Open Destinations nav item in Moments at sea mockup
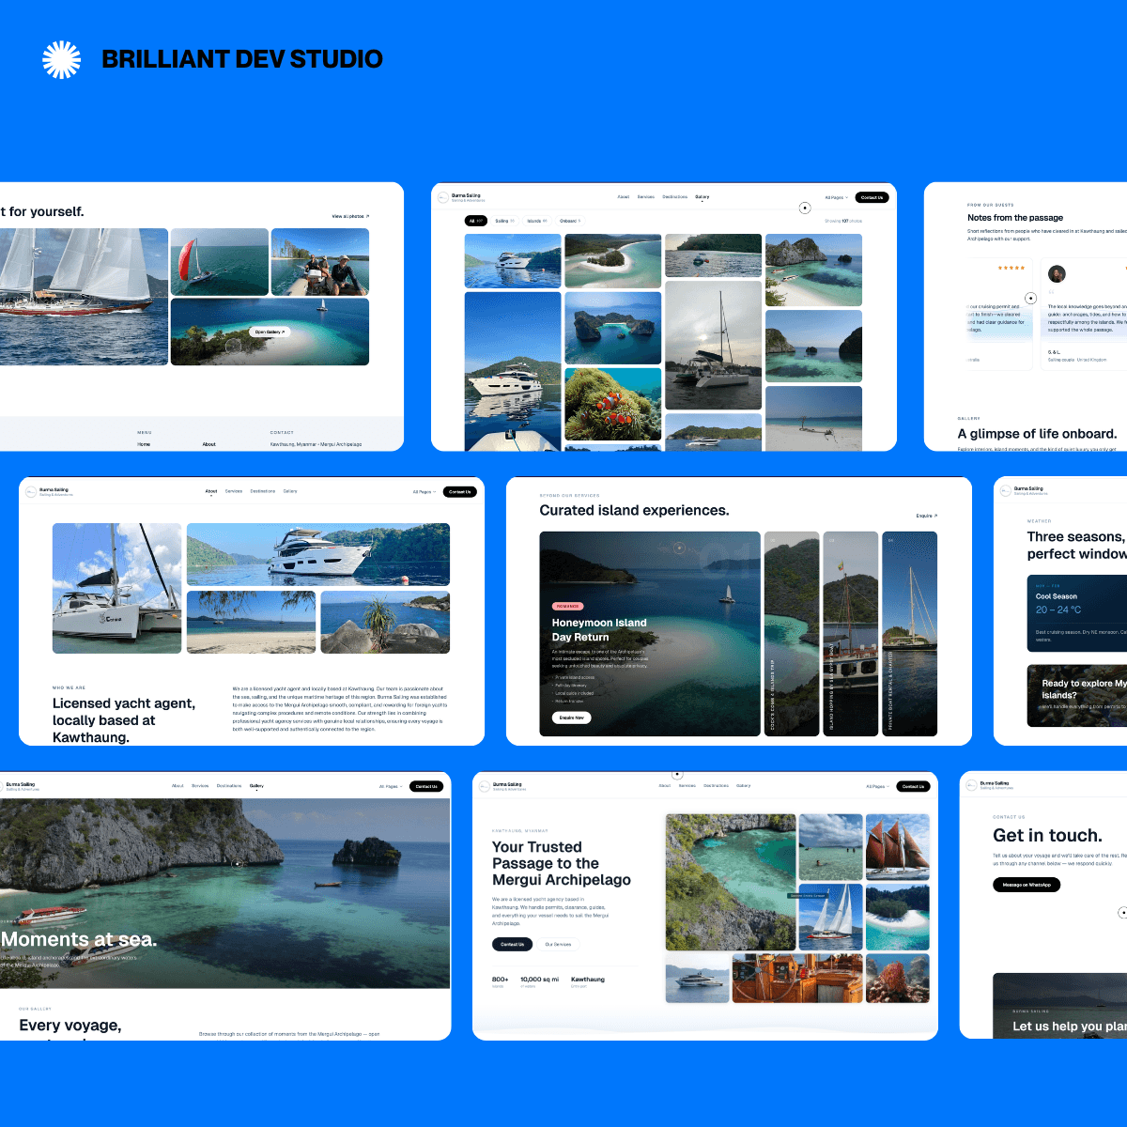This screenshot has height=1127, width=1127. point(229,785)
